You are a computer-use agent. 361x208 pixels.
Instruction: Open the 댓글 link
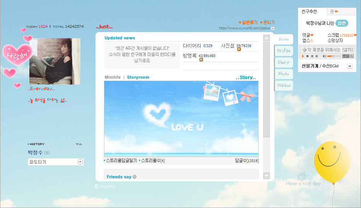(308, 35)
